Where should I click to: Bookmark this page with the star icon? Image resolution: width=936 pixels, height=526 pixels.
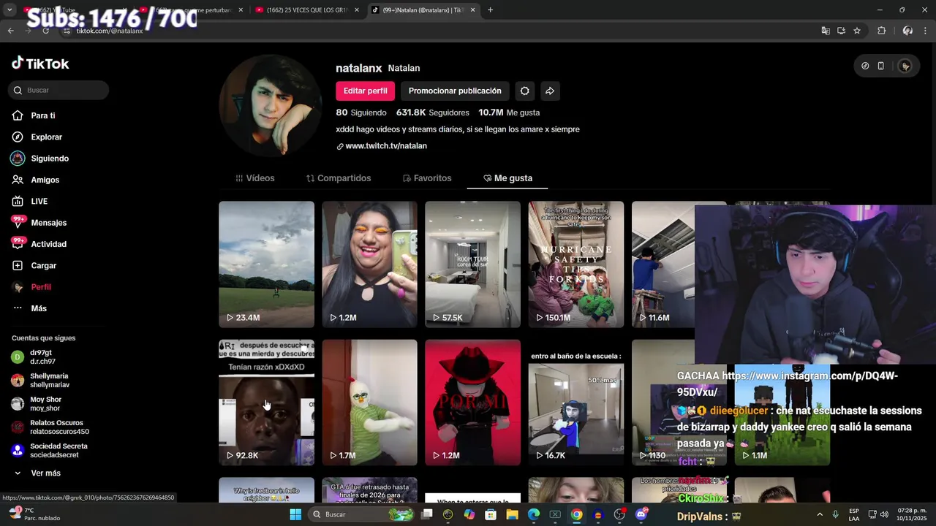click(857, 31)
